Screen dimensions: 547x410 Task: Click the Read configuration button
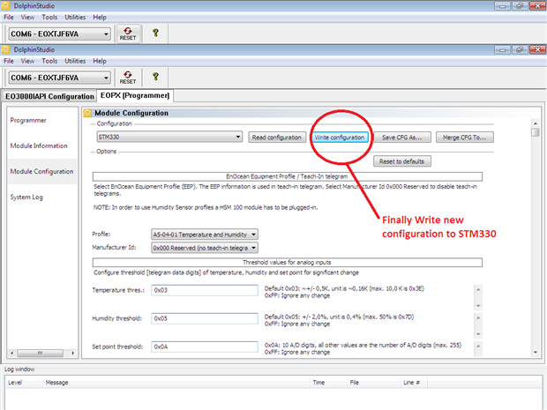click(277, 138)
